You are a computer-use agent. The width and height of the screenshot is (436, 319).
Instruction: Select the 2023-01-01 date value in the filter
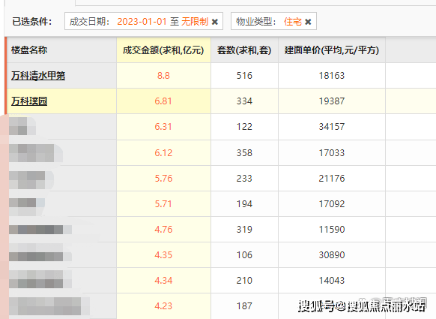(142, 22)
